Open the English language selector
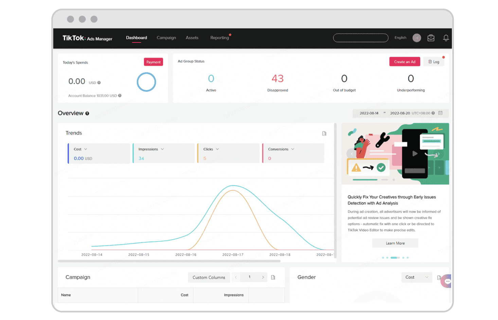Screen dimensions: 498x320 coord(400,38)
